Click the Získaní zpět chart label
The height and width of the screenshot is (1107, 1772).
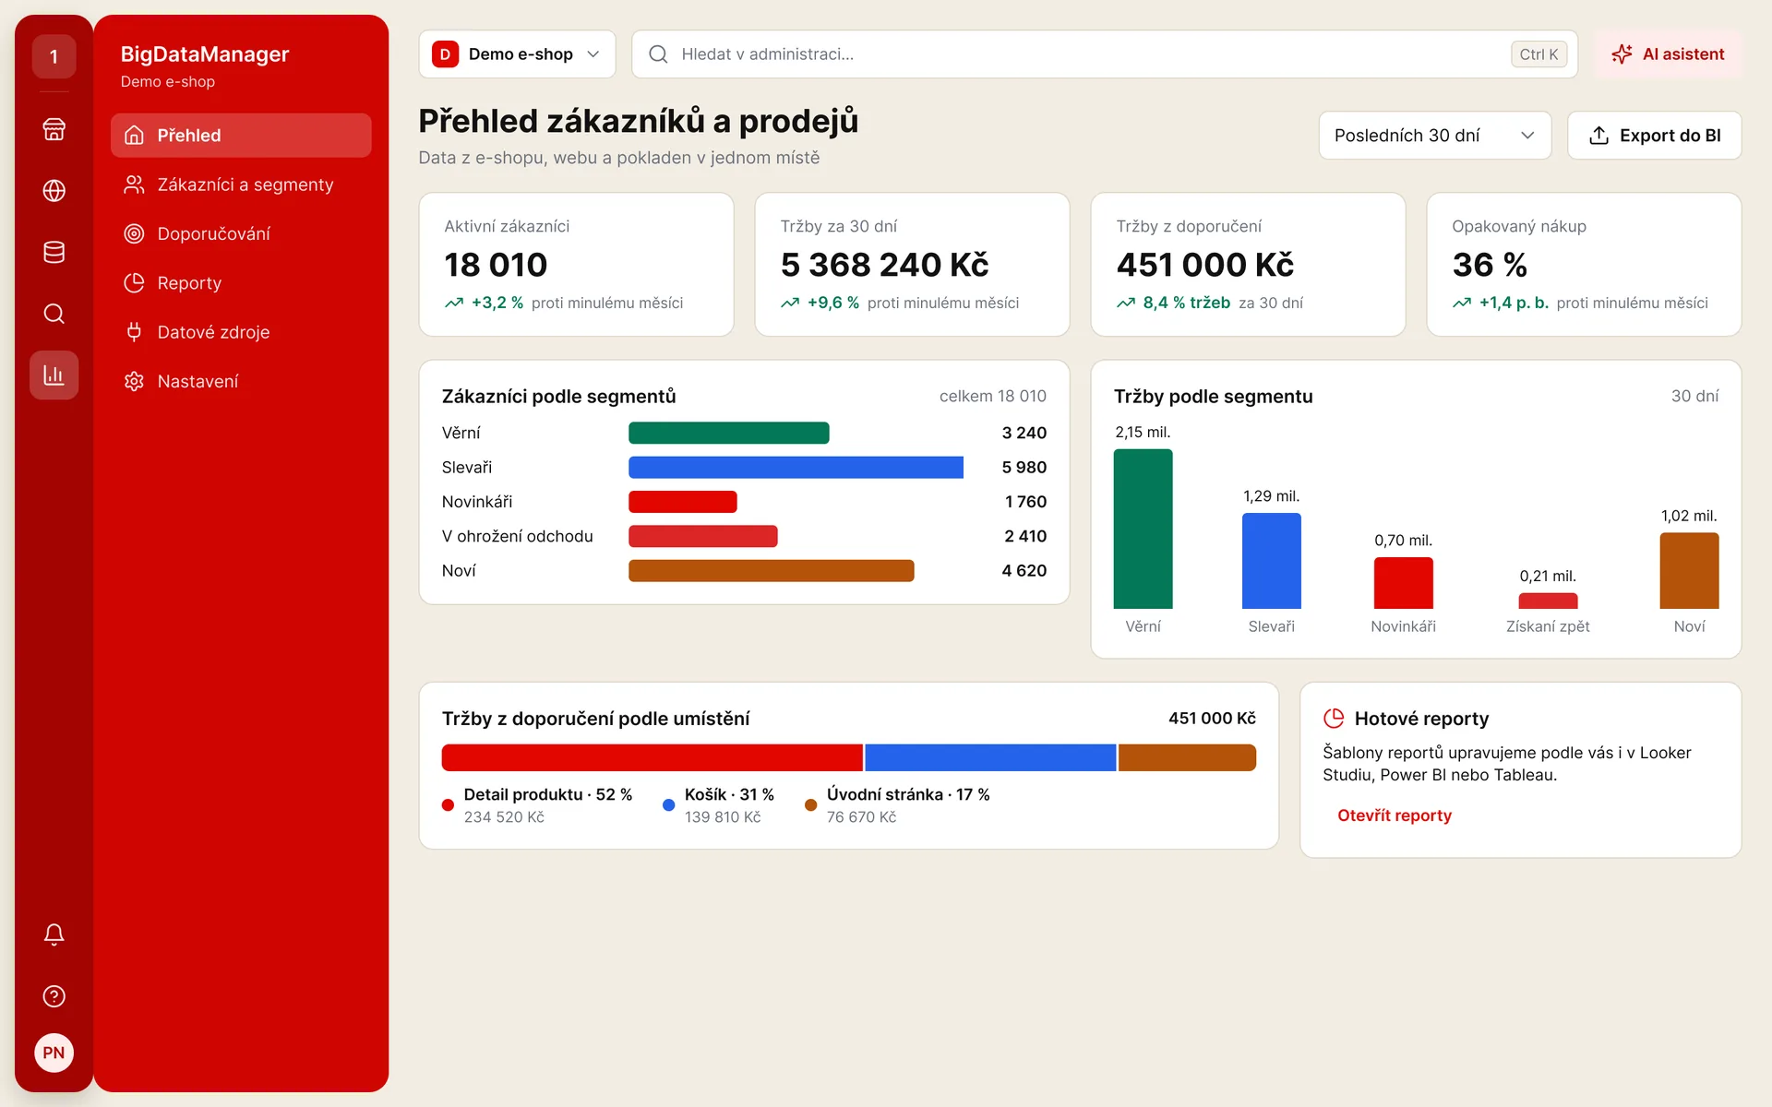[x=1548, y=626]
